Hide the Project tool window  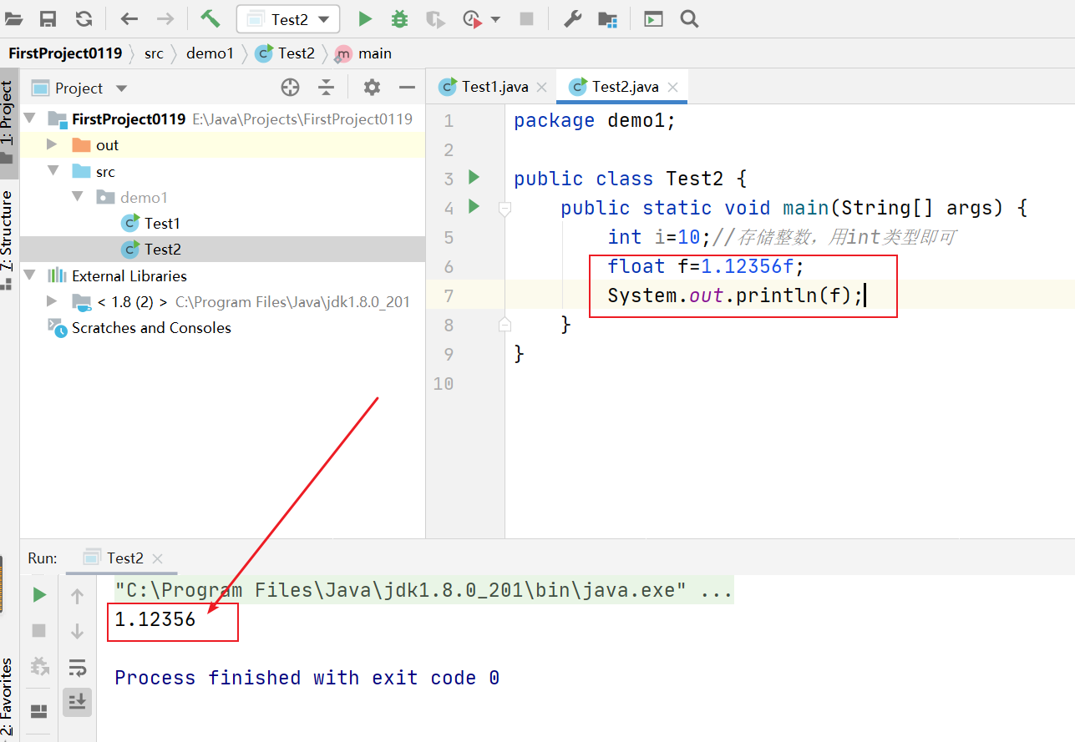(x=407, y=88)
